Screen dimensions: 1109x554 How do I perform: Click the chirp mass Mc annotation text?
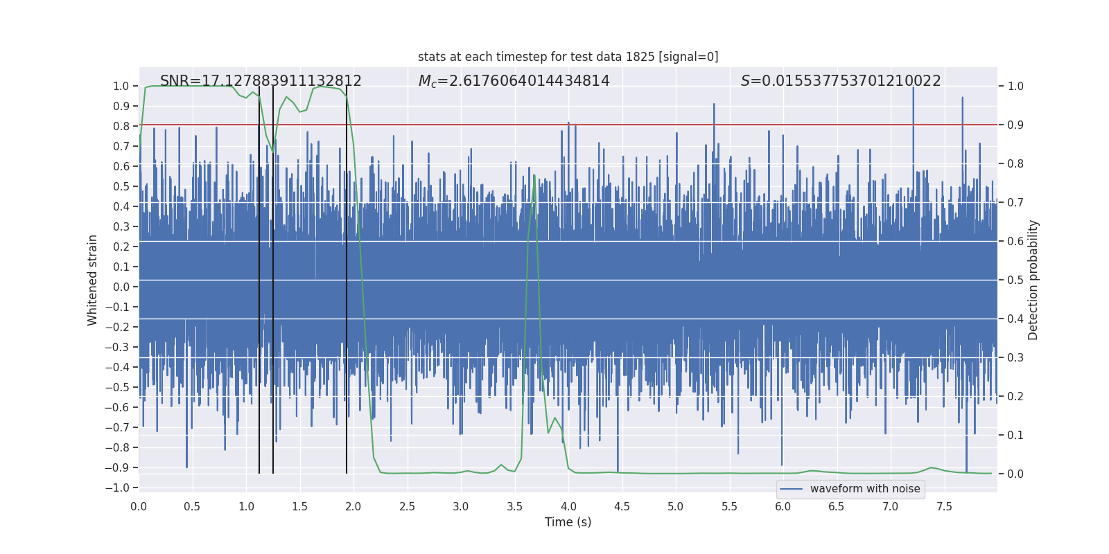[514, 81]
